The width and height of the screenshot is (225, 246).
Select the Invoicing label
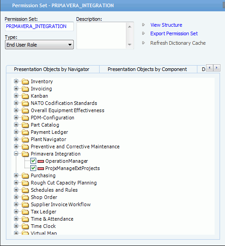tap(41, 89)
